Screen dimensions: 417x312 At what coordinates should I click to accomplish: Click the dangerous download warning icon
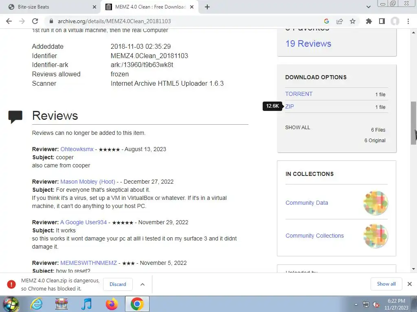click(11, 284)
